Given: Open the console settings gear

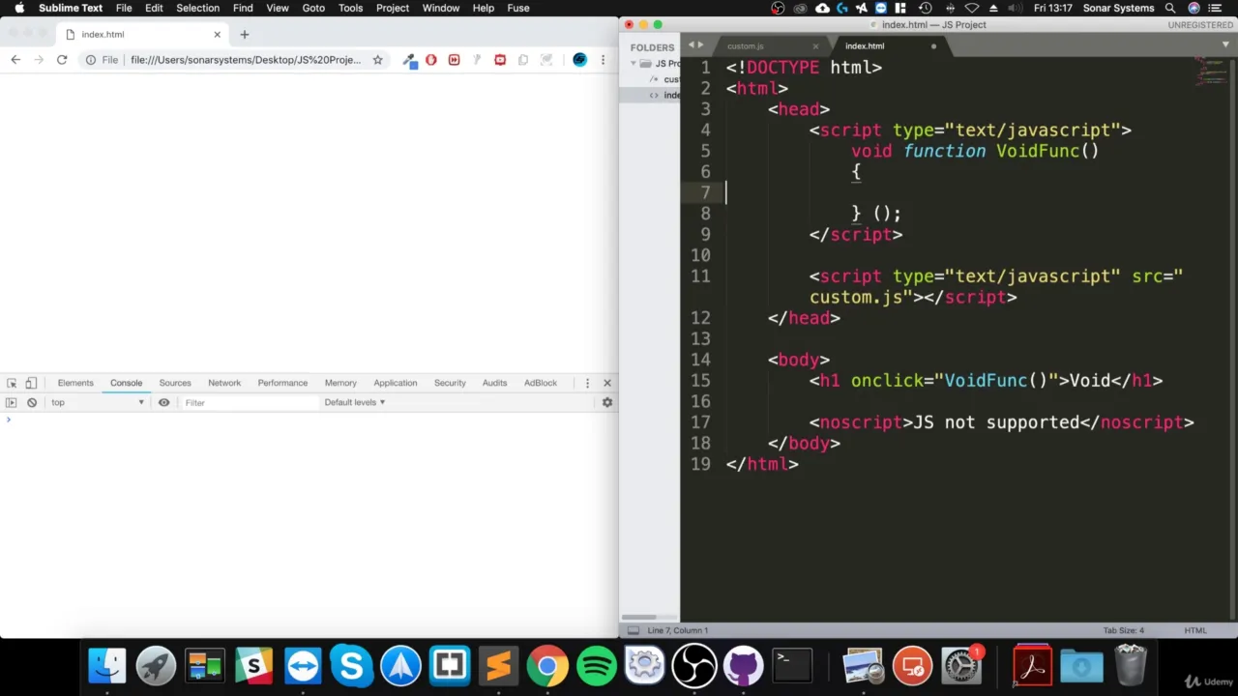Looking at the screenshot, I should [607, 402].
